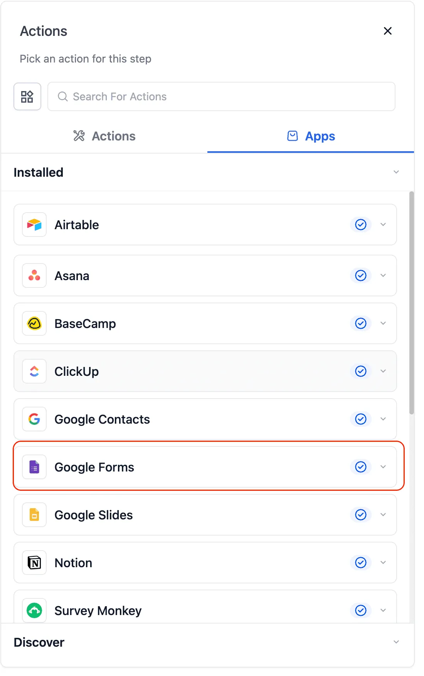Click the Notion app icon
Viewport: 424px width, 676px height.
[34, 563]
